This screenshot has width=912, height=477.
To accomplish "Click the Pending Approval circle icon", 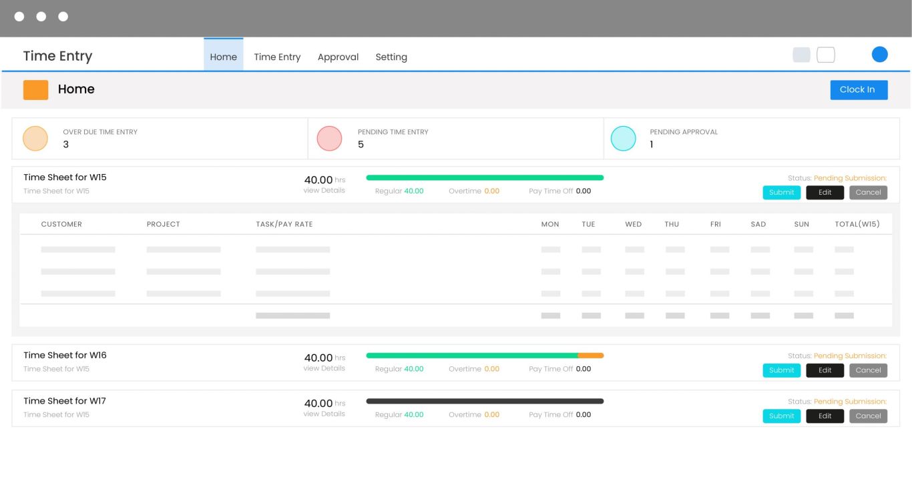I will (623, 138).
